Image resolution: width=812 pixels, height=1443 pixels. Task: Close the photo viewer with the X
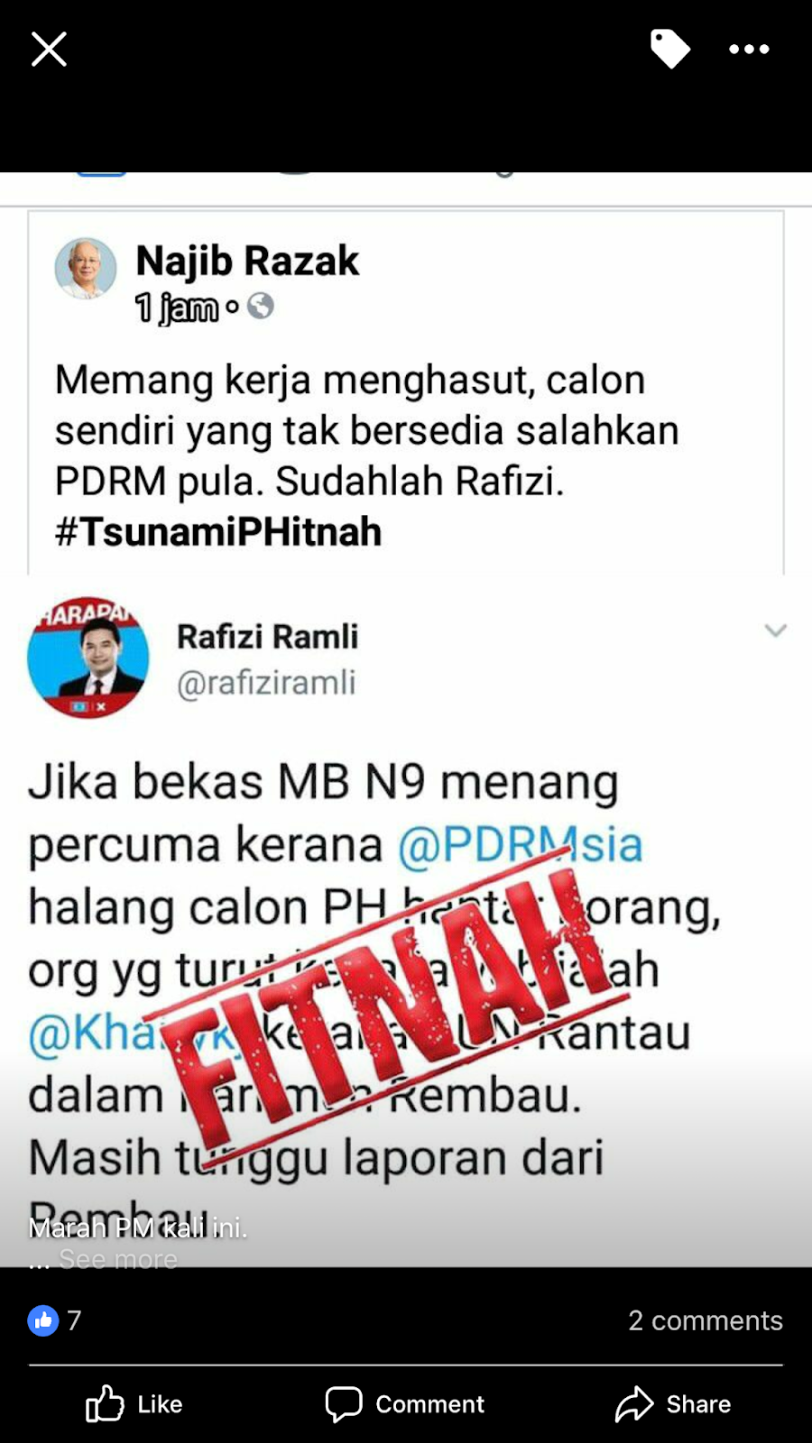[49, 49]
